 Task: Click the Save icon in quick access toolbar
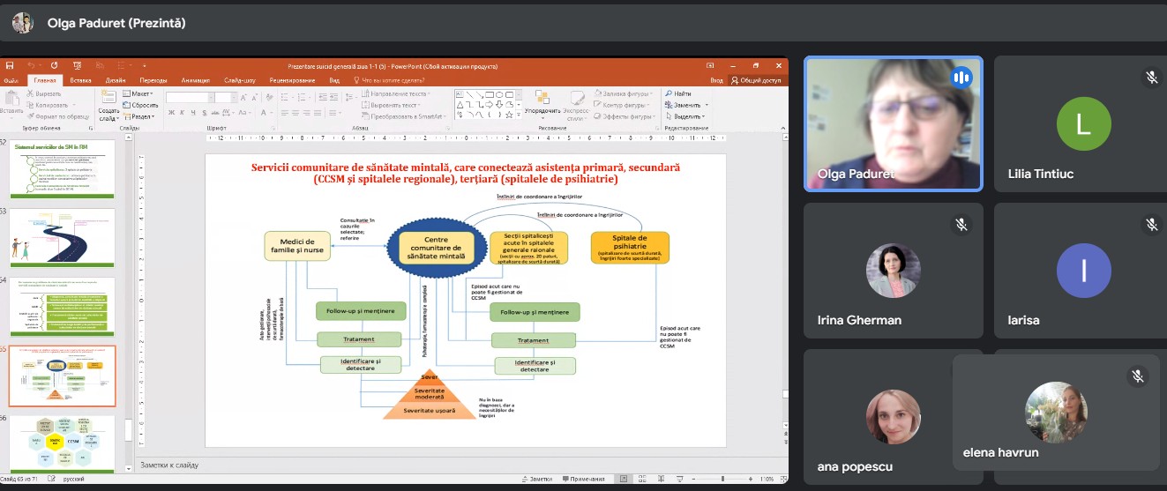(x=10, y=65)
